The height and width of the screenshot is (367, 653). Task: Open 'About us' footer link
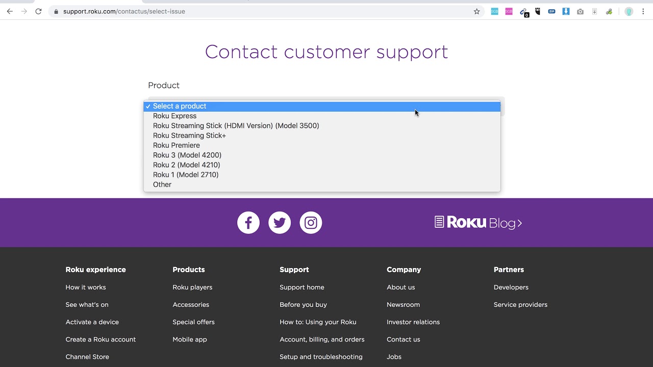[x=400, y=287]
